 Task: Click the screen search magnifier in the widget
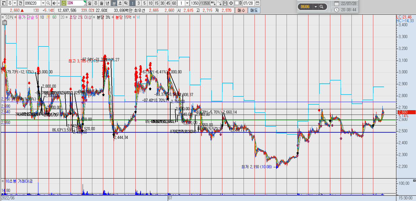pyautogui.click(x=322, y=7)
